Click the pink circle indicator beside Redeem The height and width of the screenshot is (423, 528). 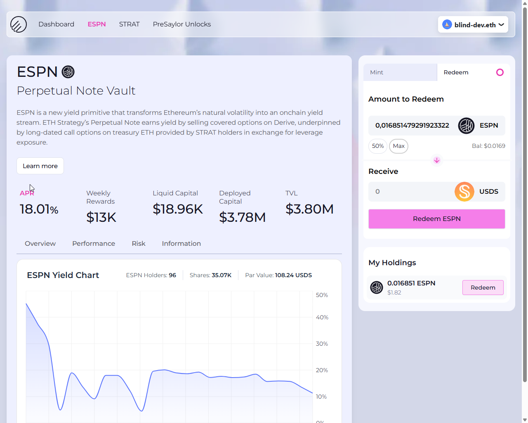pos(500,72)
